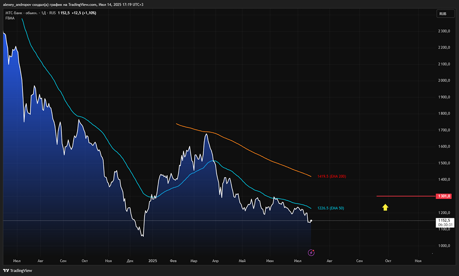The height and width of the screenshot is (276, 459).
Task: Click the 2025 year label on time axis
Action: pos(152,261)
